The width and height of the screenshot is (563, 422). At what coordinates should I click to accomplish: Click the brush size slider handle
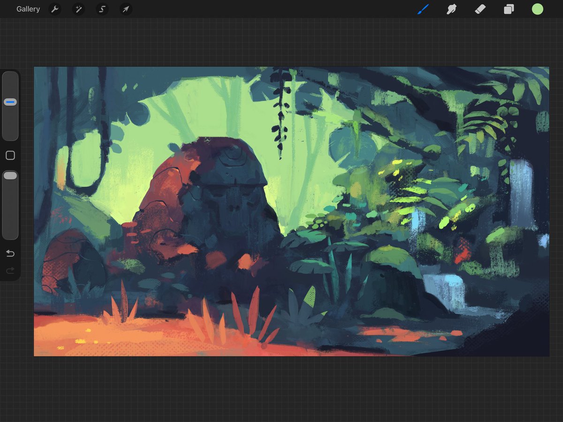pyautogui.click(x=10, y=102)
